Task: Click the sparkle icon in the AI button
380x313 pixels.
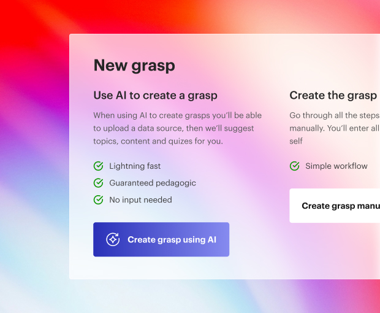Action: pos(113,239)
